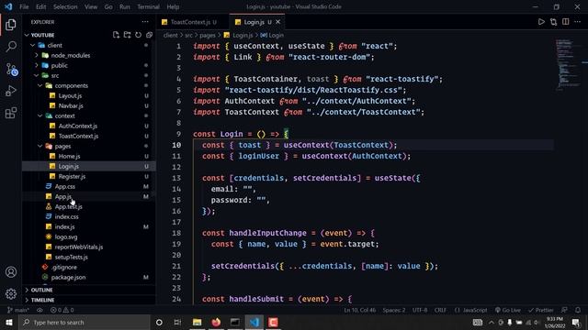Click Ln 10, Col 46 cursor position

(359, 310)
